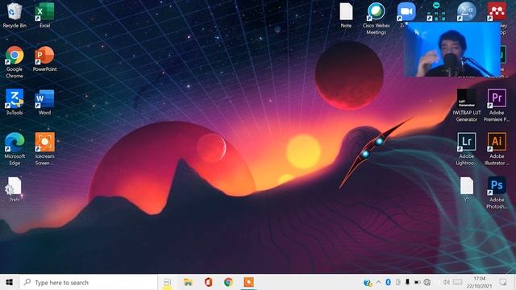Launch Excel from the desktop shortcut
The height and width of the screenshot is (290, 516).
tap(45, 15)
